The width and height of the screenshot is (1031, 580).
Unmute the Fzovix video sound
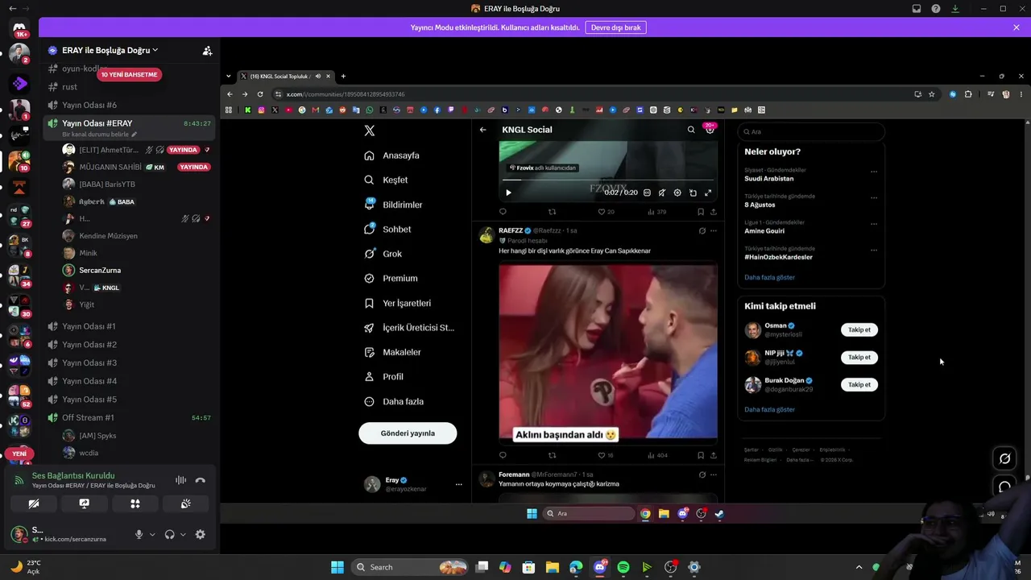(662, 193)
